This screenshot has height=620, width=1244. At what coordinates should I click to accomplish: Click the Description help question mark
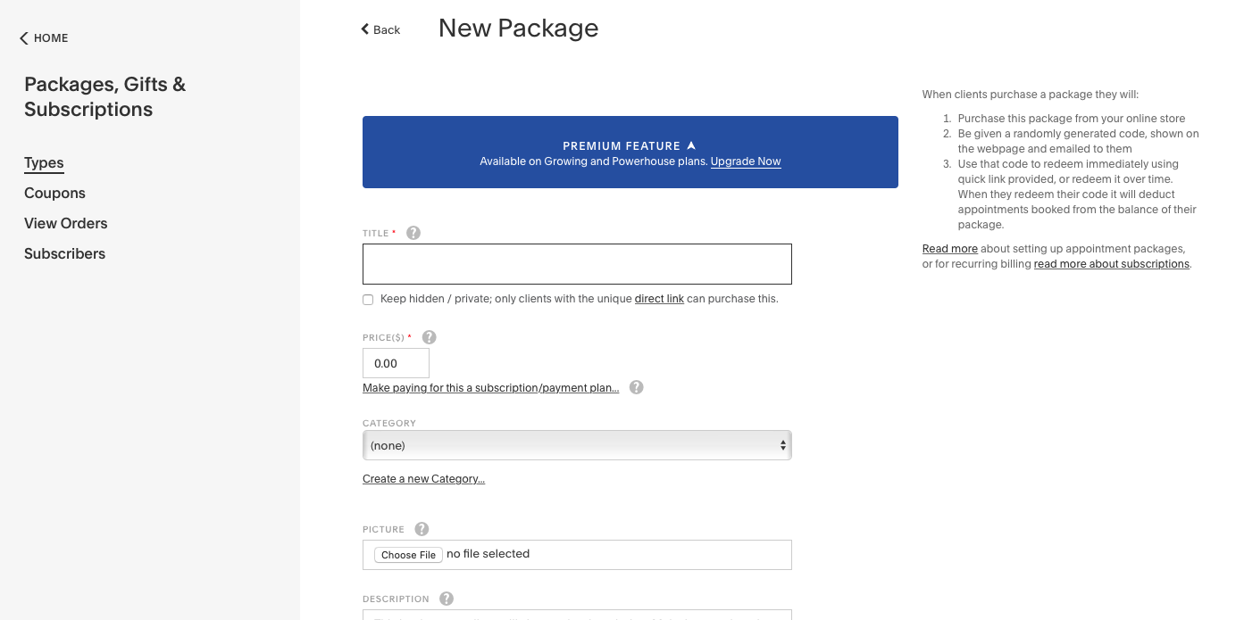coord(447,599)
